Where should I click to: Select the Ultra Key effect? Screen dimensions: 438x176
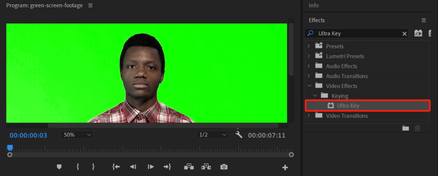coord(348,106)
